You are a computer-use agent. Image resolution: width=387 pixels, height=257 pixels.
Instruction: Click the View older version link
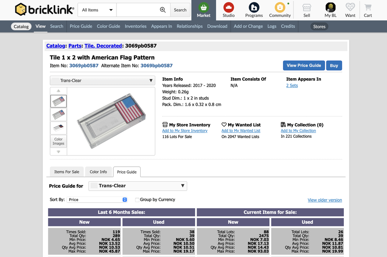[x=325, y=200]
